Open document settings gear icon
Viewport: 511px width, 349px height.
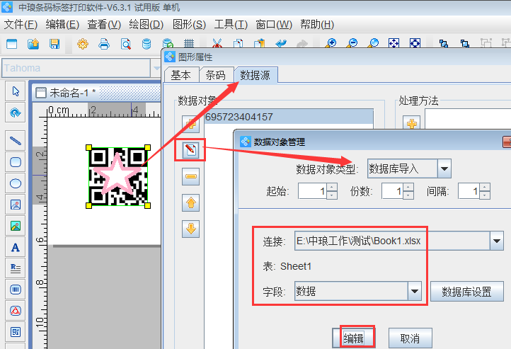(83, 43)
